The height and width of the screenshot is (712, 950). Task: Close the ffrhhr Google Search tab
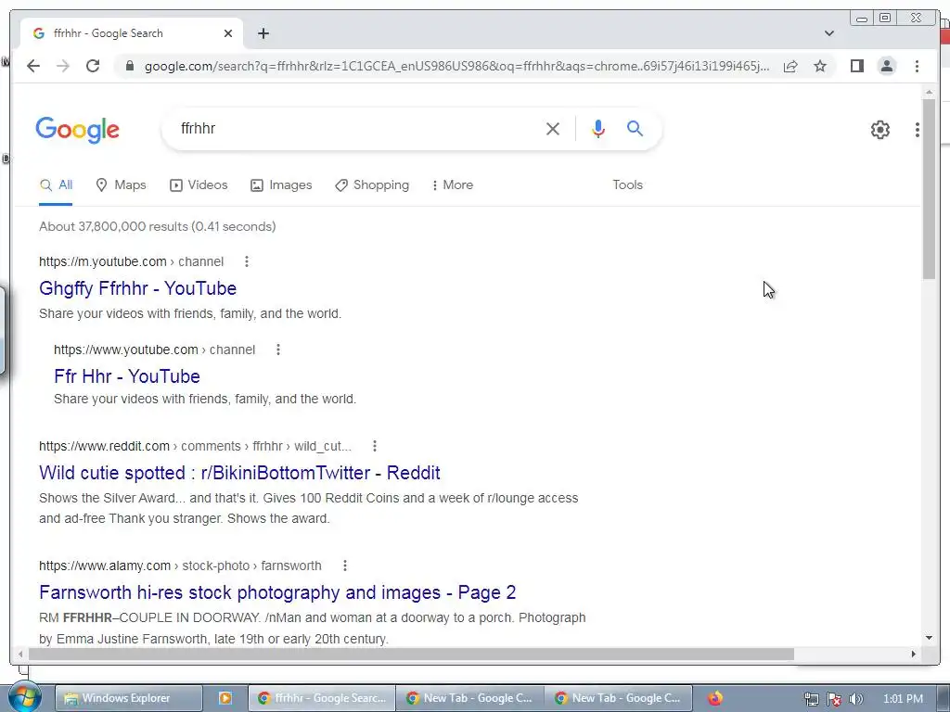pos(228,33)
